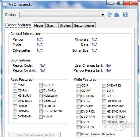Toggle the Video CD checkbox

(x=41, y=101)
